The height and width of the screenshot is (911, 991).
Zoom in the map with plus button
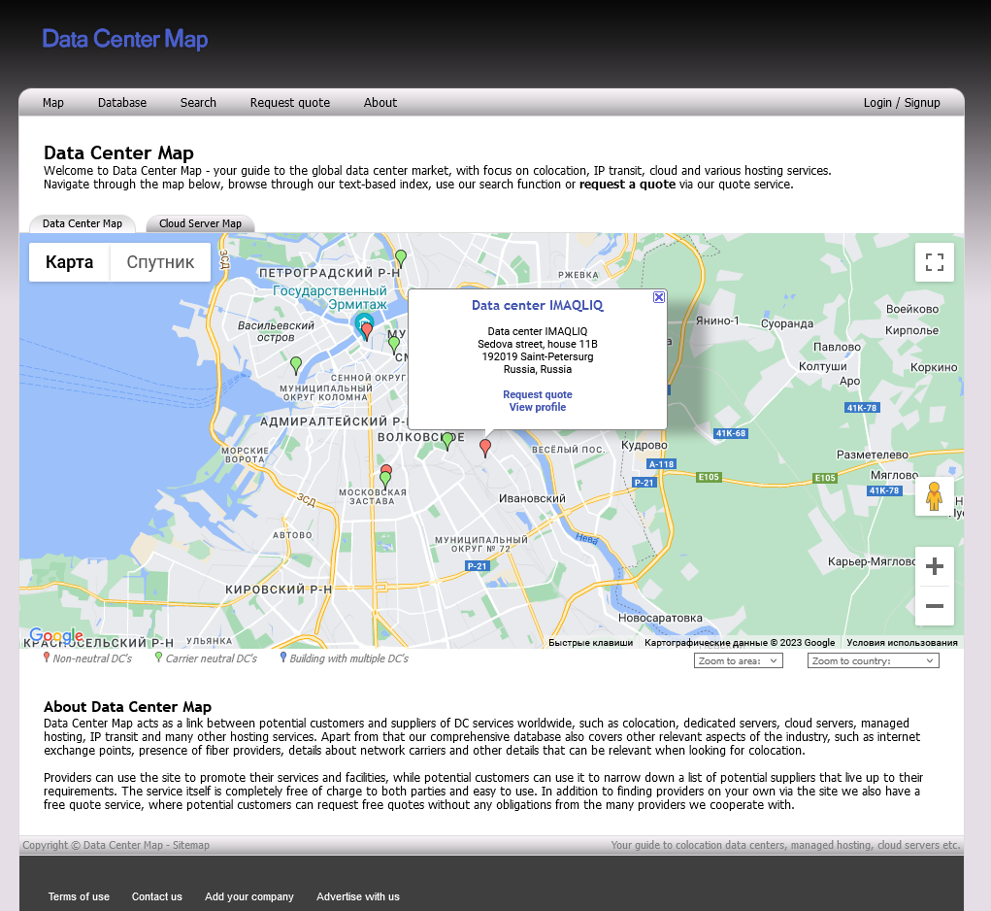(x=934, y=566)
